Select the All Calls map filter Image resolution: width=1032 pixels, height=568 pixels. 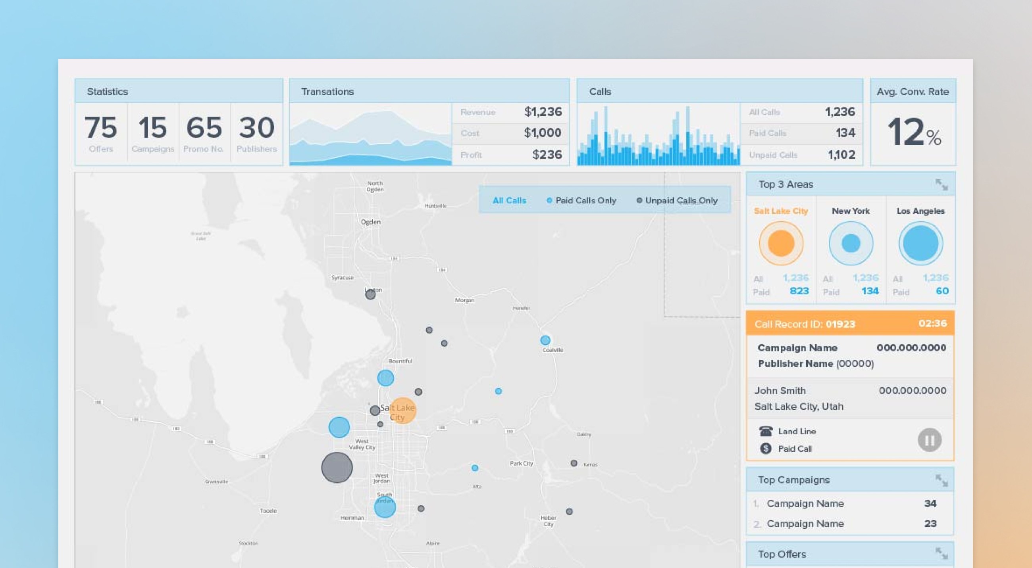pos(509,201)
